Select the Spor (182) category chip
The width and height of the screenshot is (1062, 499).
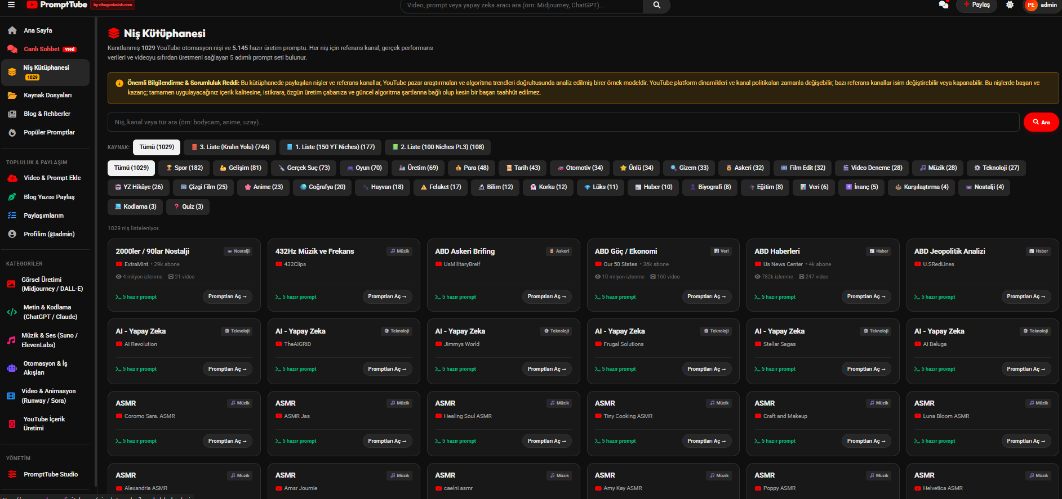coord(184,168)
